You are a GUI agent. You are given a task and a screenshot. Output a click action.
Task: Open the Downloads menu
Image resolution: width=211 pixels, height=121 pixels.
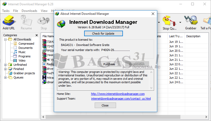click(29, 11)
